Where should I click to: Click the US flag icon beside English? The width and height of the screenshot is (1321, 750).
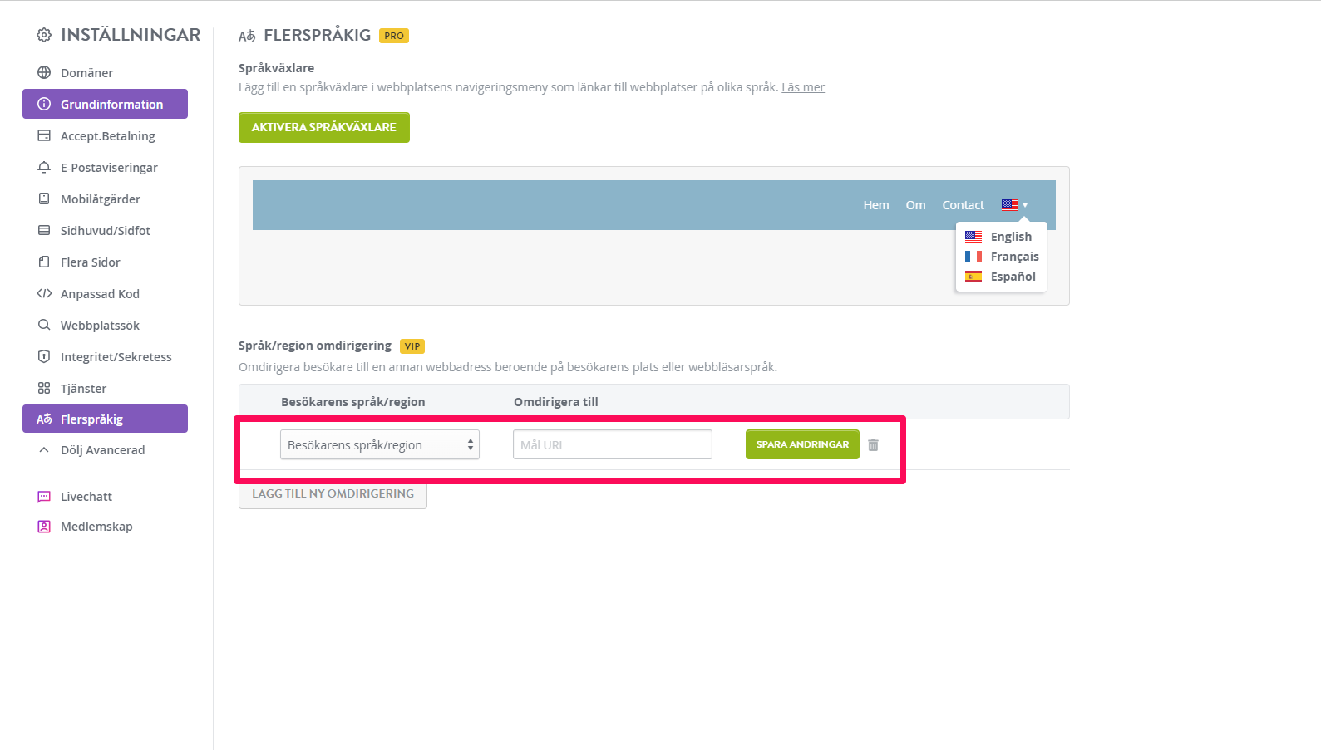973,237
